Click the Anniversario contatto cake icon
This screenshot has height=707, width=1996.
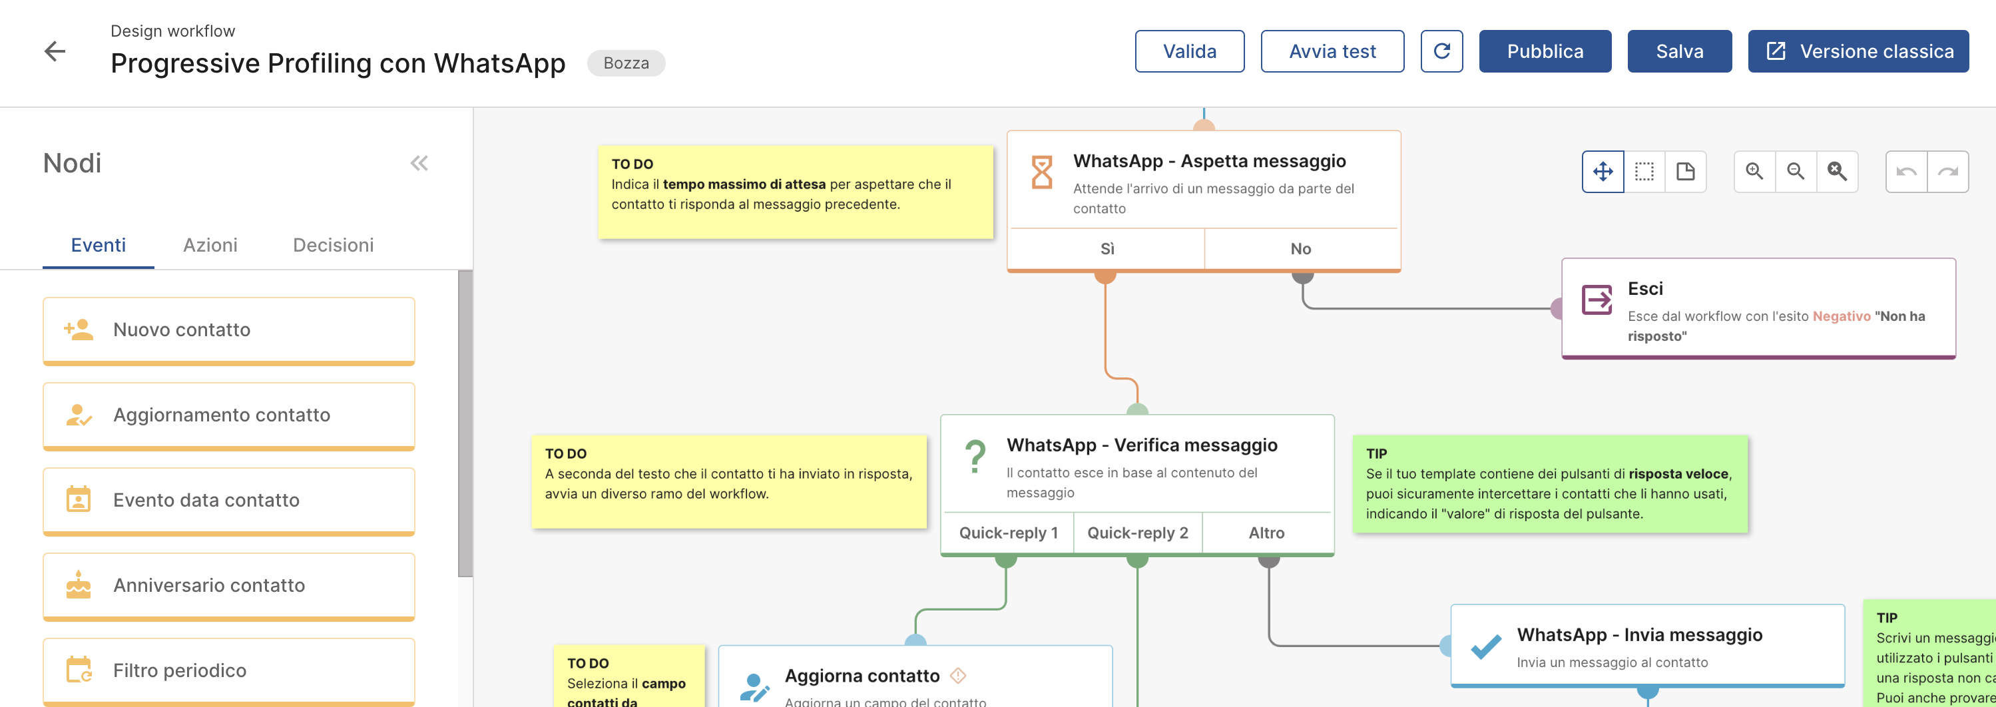click(79, 585)
